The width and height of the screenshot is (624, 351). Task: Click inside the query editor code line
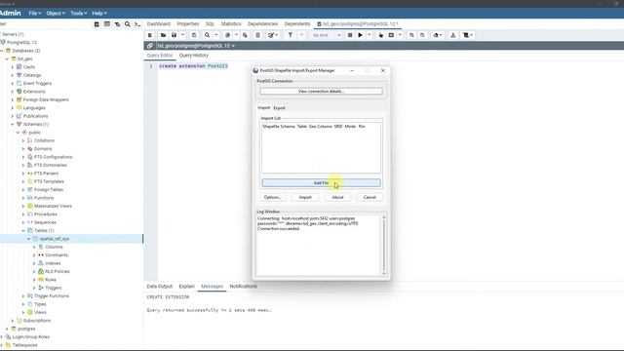coord(193,66)
